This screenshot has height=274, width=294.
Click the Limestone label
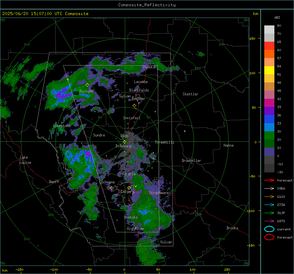click(62, 126)
